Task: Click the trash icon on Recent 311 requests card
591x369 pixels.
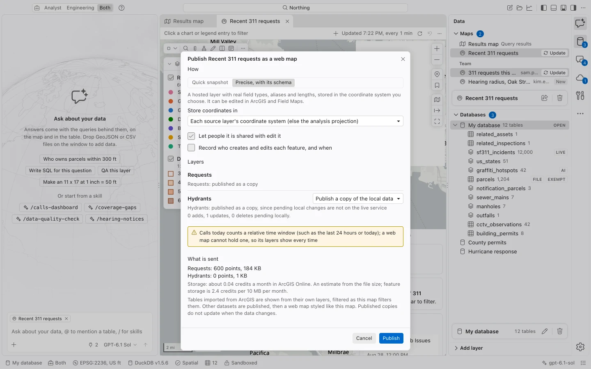Action: 560,98
